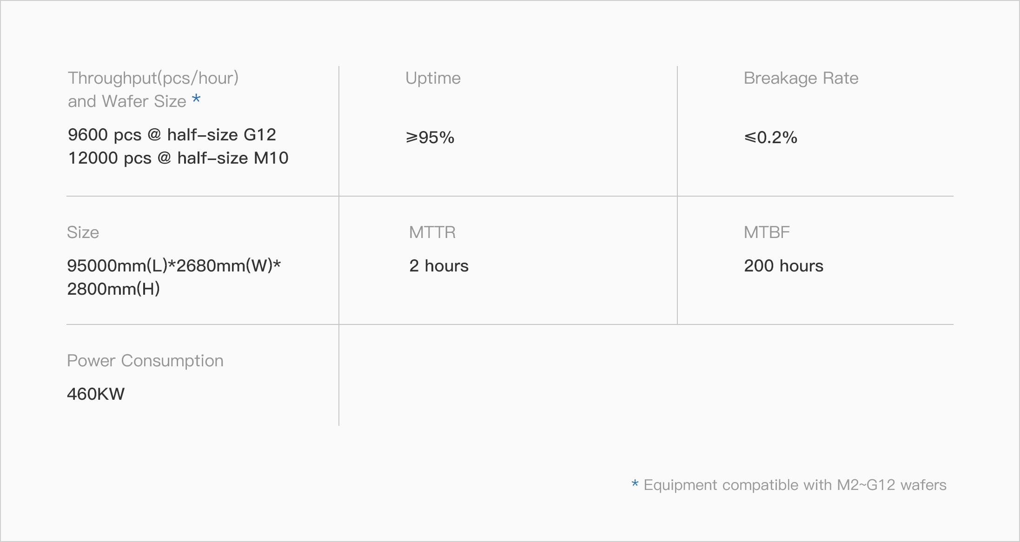Select the '2 hours' MTTR value
Image resolution: width=1020 pixels, height=542 pixels.
[439, 266]
